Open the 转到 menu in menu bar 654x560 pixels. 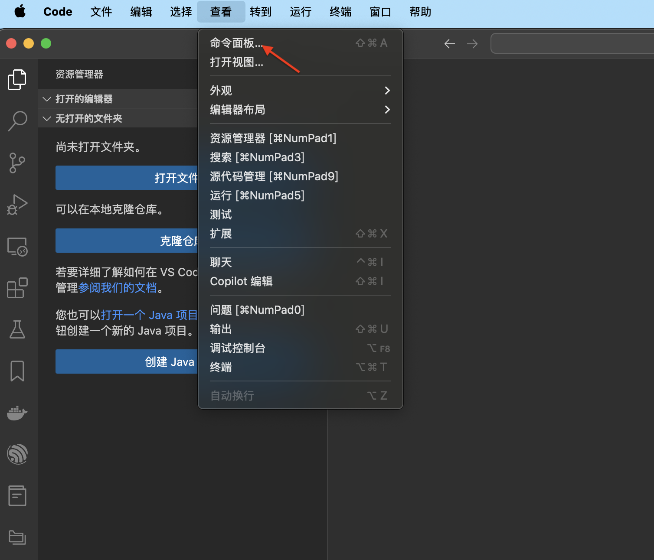pyautogui.click(x=261, y=12)
